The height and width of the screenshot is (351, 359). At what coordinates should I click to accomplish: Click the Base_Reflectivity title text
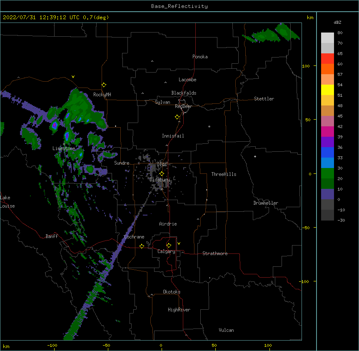(x=179, y=6)
